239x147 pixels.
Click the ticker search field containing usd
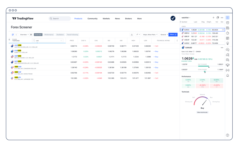[x=48, y=40]
